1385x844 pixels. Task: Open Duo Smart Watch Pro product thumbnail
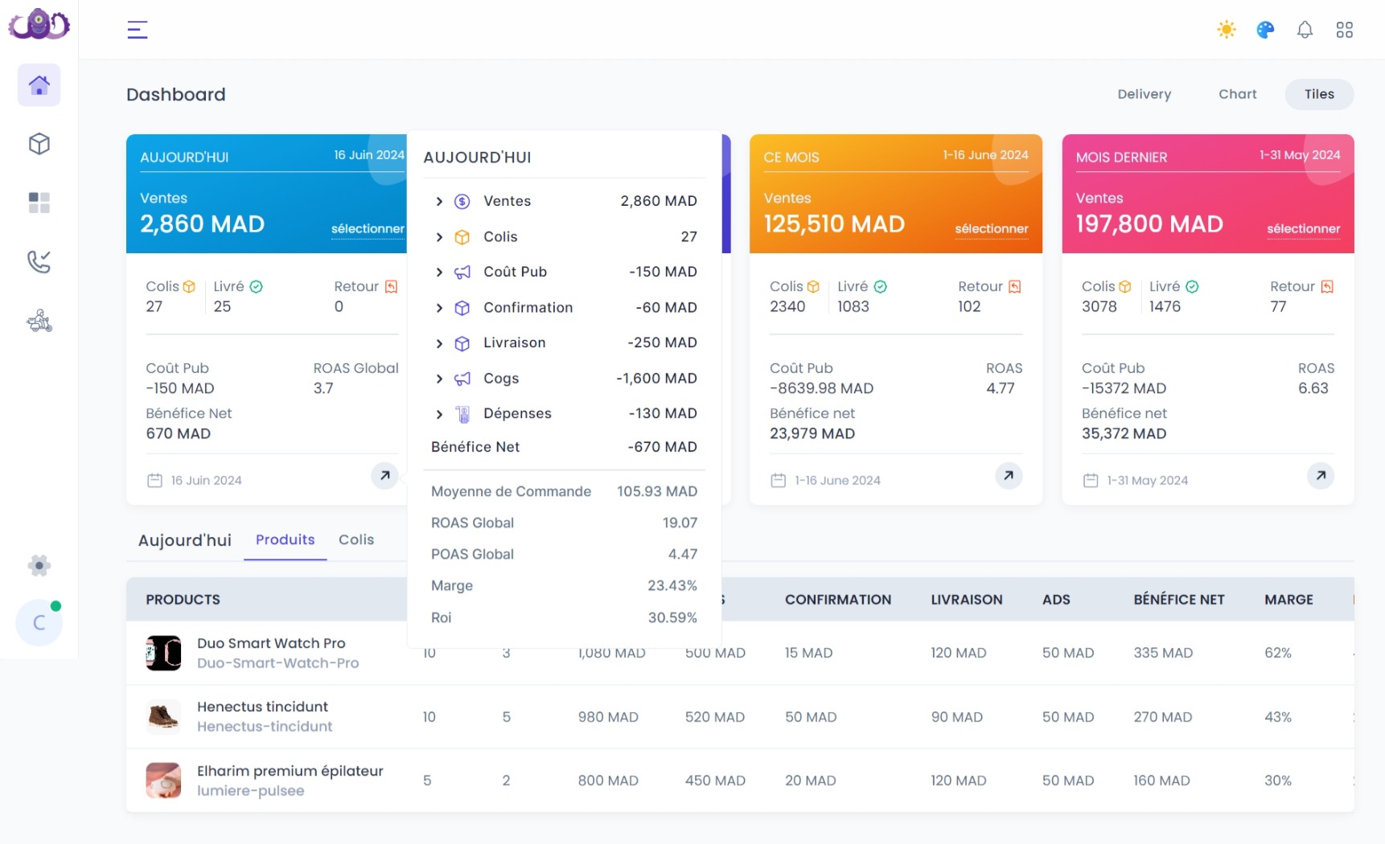(x=163, y=653)
